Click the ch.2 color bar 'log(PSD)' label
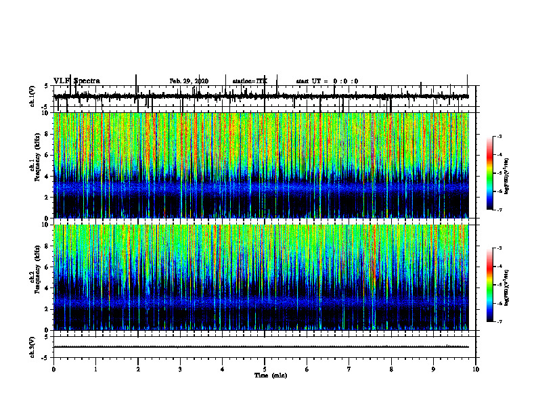This screenshot has width=536, height=414. pos(506,287)
